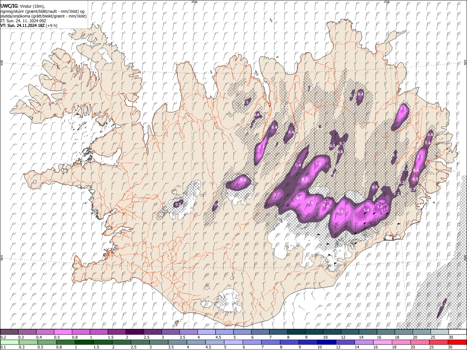Click the 1.0 precipitation value on the map

318,164
